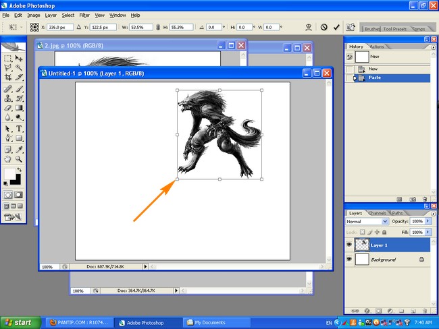Delete layer trash icon in Layers panel
The width and height of the screenshot is (439, 329).
click(425, 311)
